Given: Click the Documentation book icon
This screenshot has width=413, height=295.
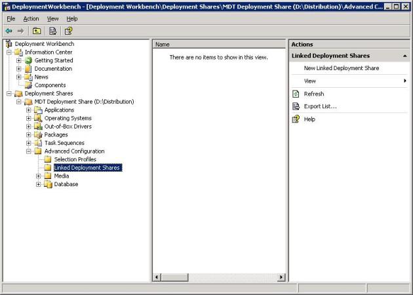Looking at the screenshot, I should [28, 69].
